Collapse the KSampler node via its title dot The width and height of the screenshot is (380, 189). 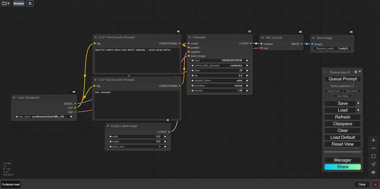189,37
